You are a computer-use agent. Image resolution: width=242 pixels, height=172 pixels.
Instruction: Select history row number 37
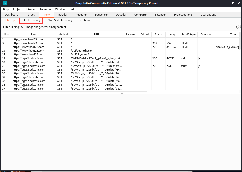click(x=120, y=89)
